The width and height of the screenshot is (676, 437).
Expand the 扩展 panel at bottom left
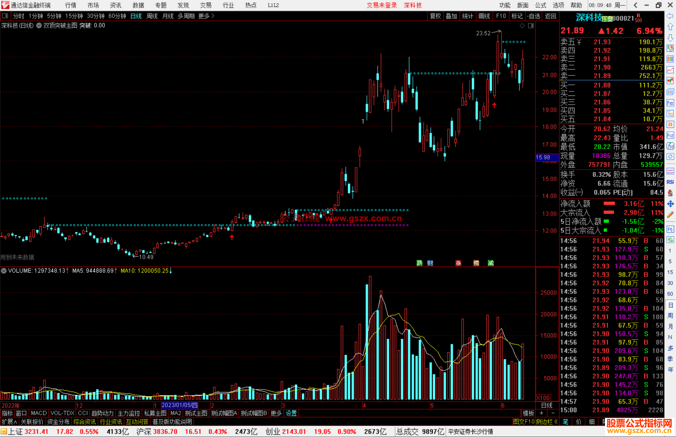click(9, 422)
